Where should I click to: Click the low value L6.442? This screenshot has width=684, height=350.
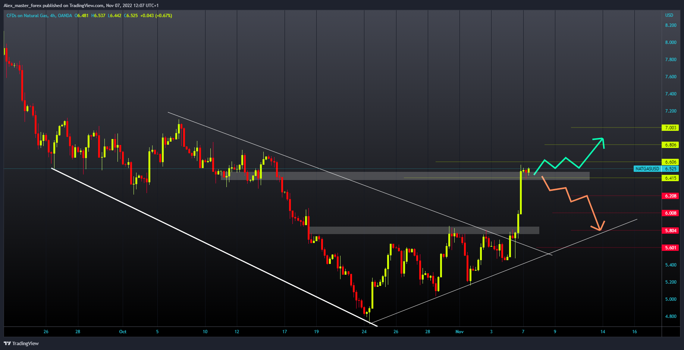(x=114, y=16)
